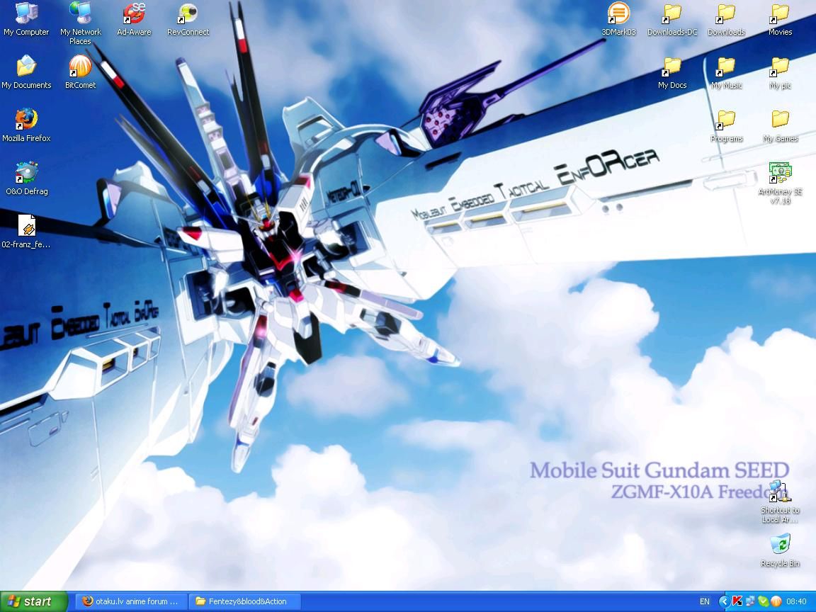Viewport: 816px width, 612px height.
Task: Click the green Skype tray icon
Action: coord(763,601)
